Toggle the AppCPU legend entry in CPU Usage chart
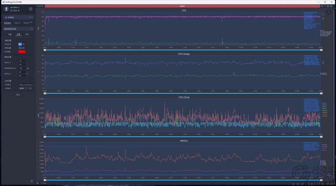336x186 pixels. pos(323,73)
